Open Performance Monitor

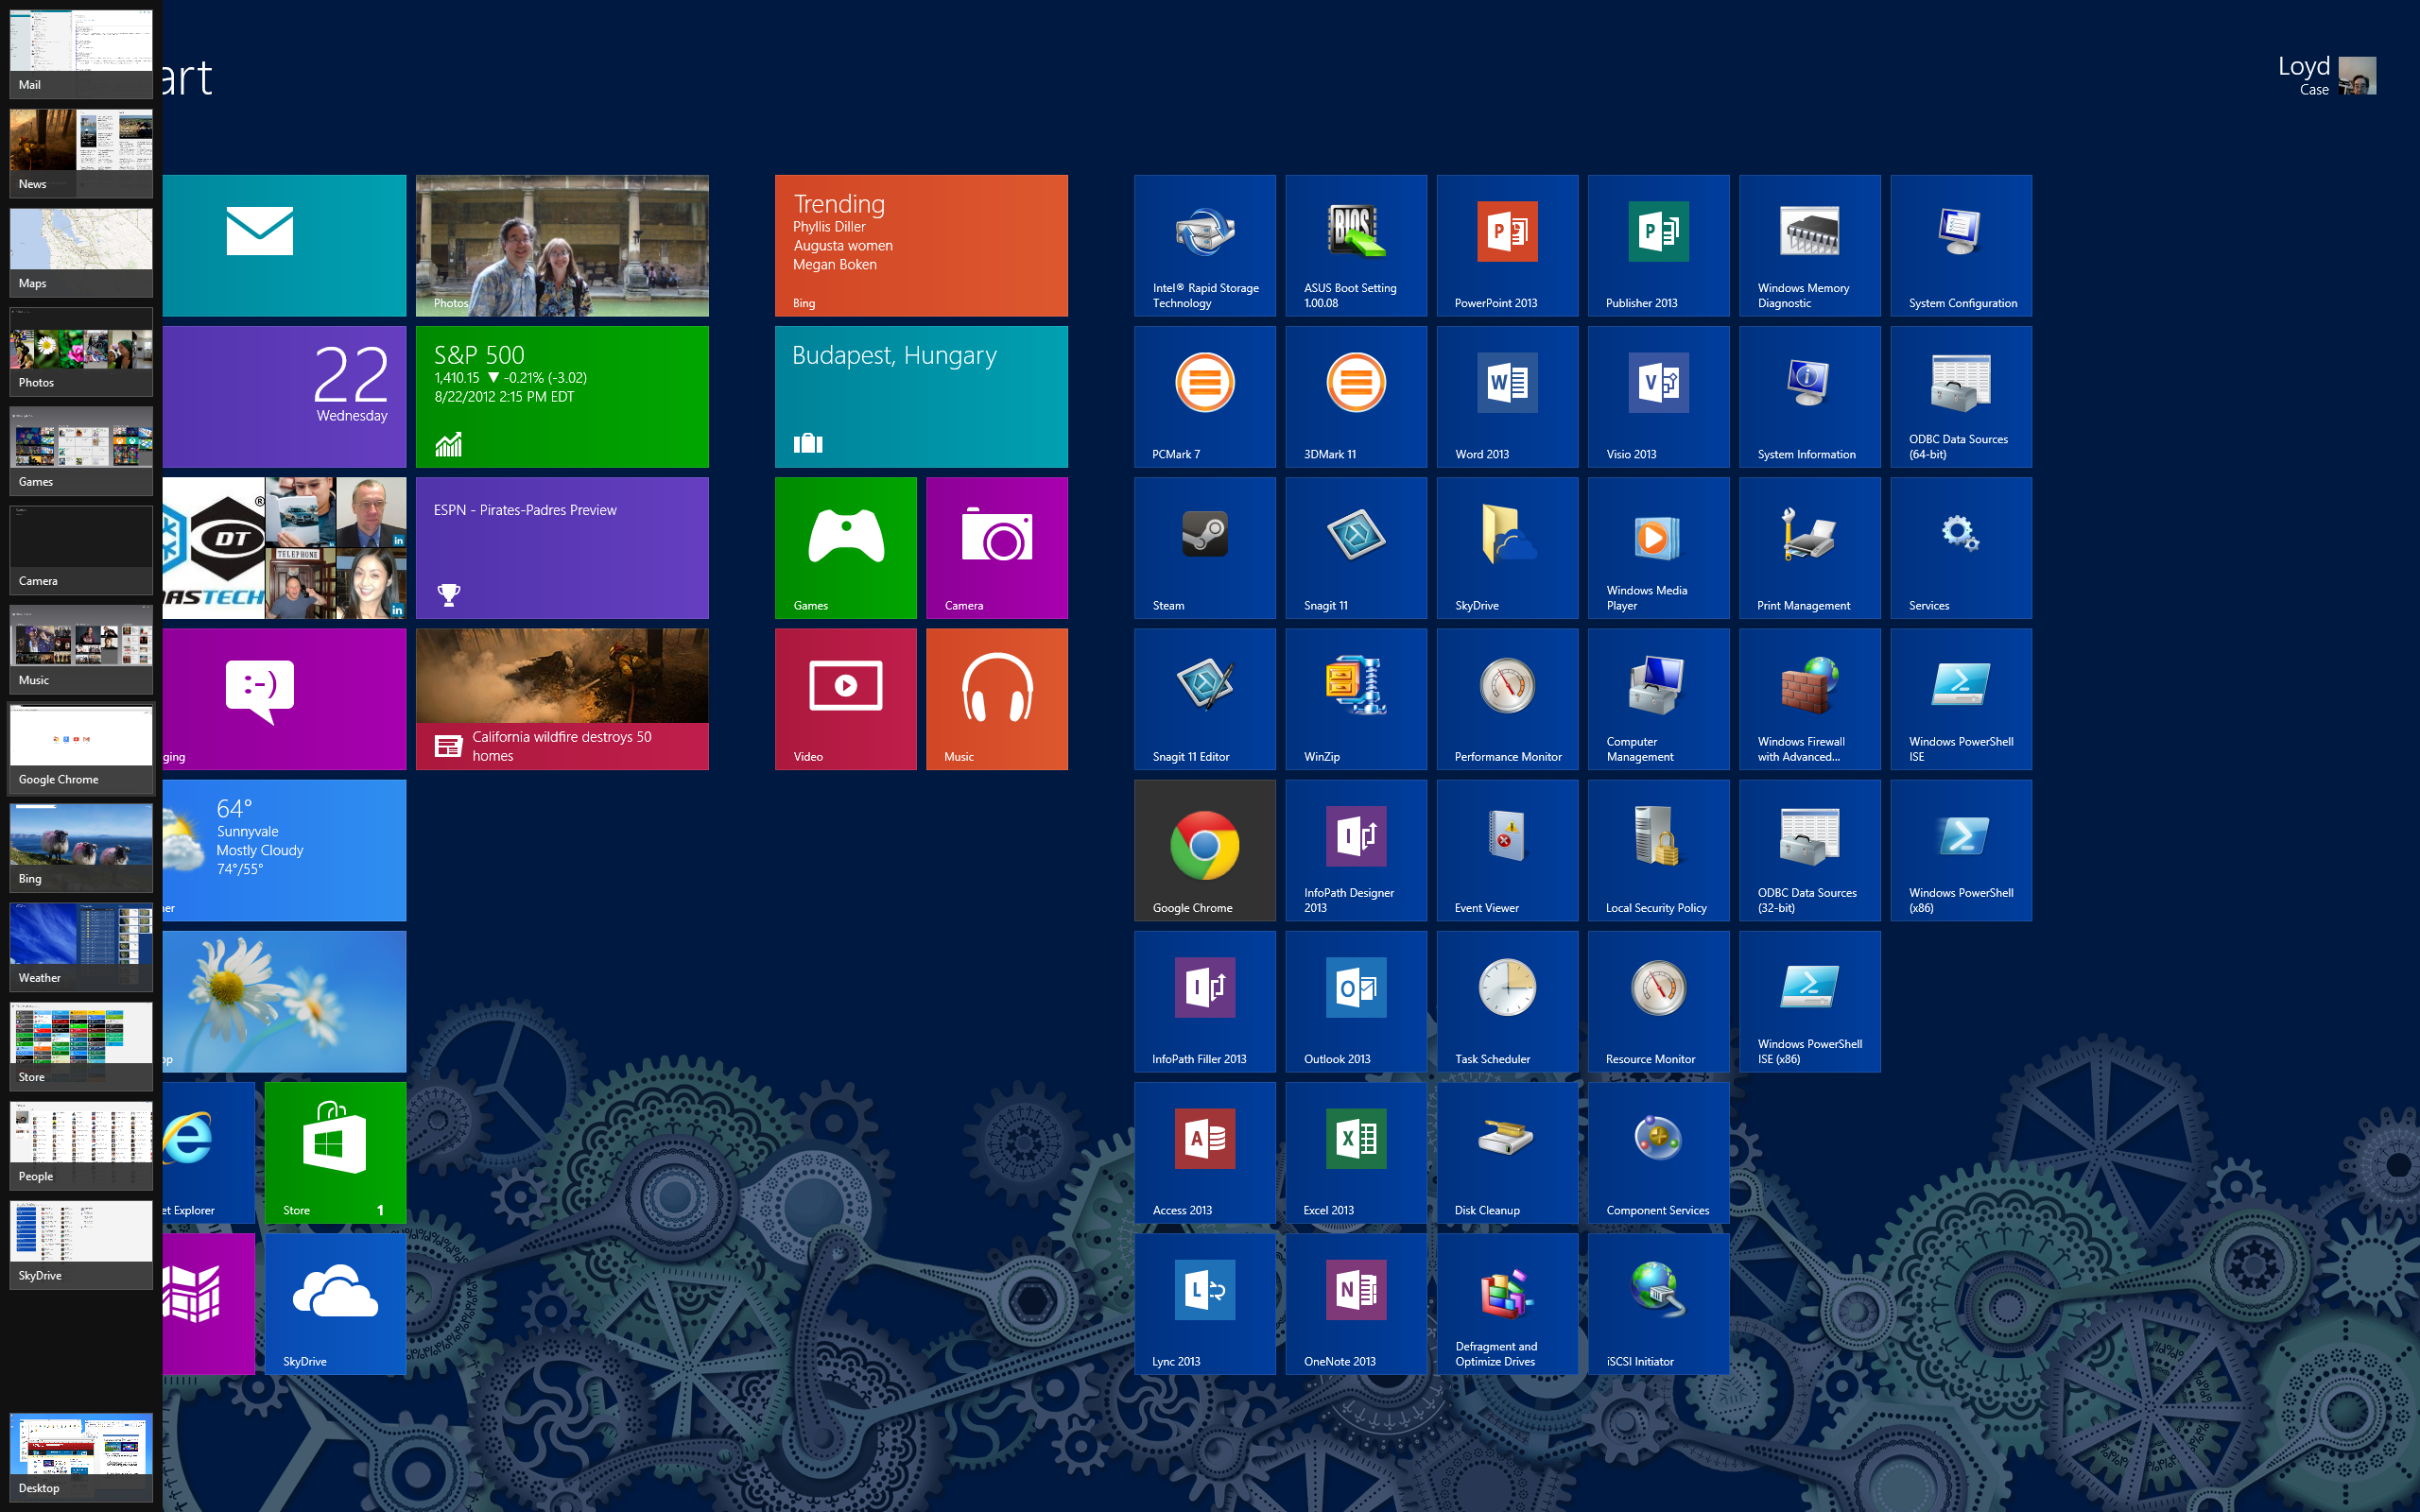coord(1506,698)
